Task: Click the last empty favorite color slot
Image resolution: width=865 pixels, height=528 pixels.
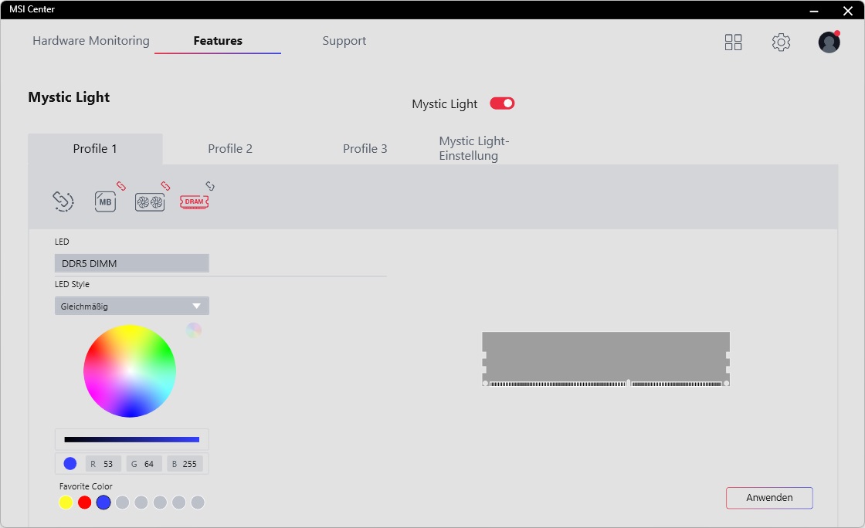Action: click(x=198, y=502)
